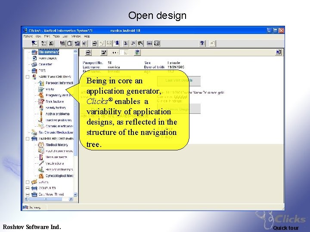Image resolution: width=310 pixels, height=232 pixels.
Task: Select File summary in the navigation tree
Action: pyautogui.click(x=49, y=52)
